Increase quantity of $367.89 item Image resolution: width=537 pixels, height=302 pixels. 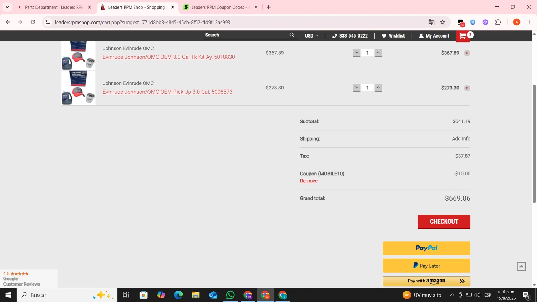[x=378, y=53]
